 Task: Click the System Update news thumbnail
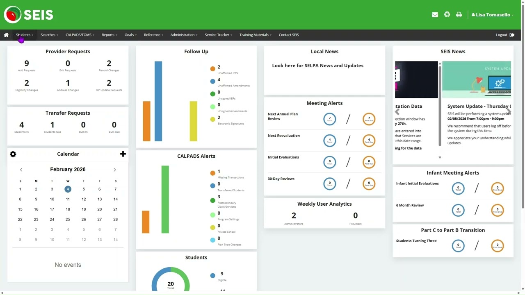[477, 79]
